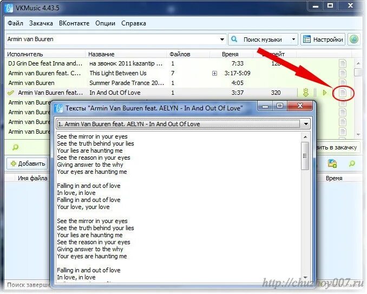367x294 pixels.
Task: Open search history dropdown of query field
Action: pos(222,40)
